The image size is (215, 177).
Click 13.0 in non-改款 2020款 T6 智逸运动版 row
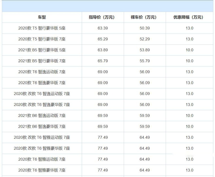tap(190, 72)
